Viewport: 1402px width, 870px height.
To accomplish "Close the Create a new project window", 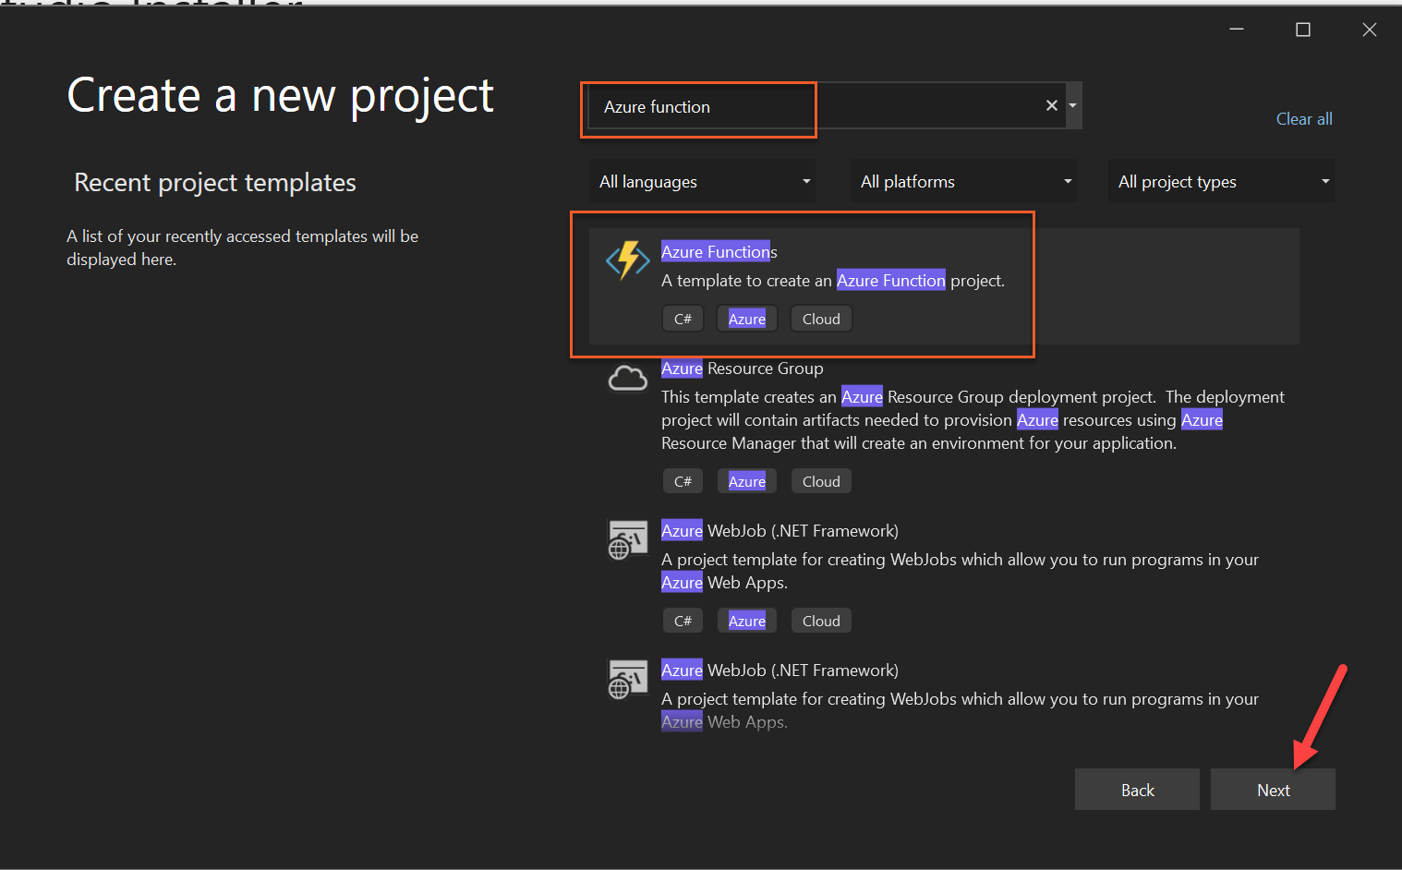I will click(1370, 30).
